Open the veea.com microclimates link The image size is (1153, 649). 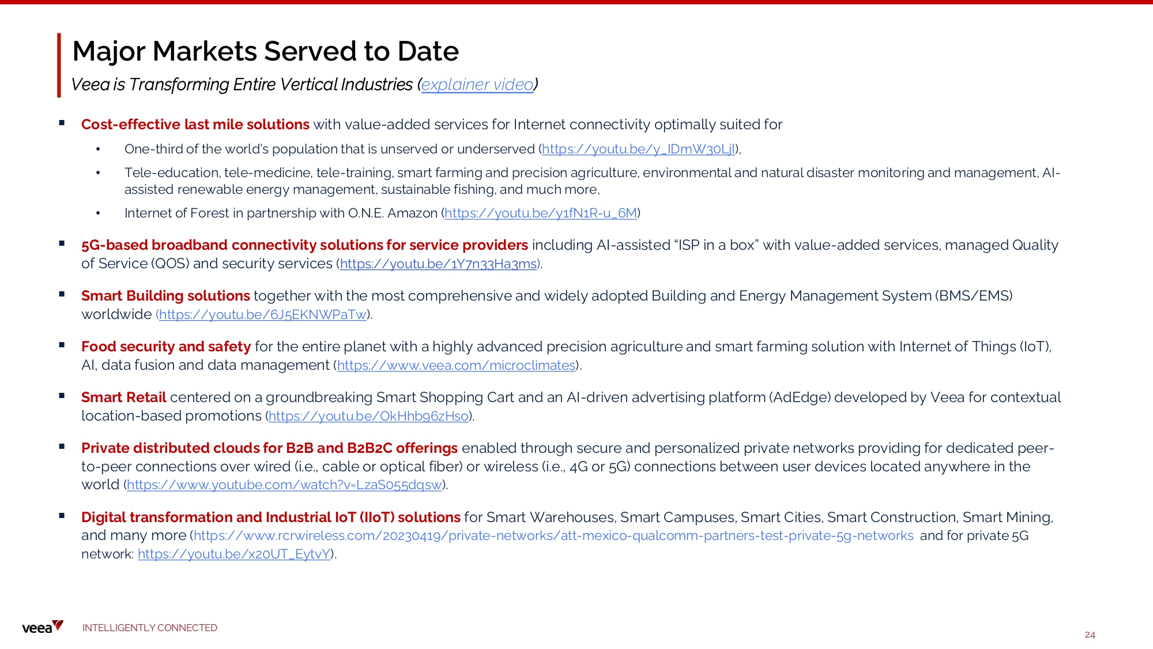pyautogui.click(x=456, y=366)
